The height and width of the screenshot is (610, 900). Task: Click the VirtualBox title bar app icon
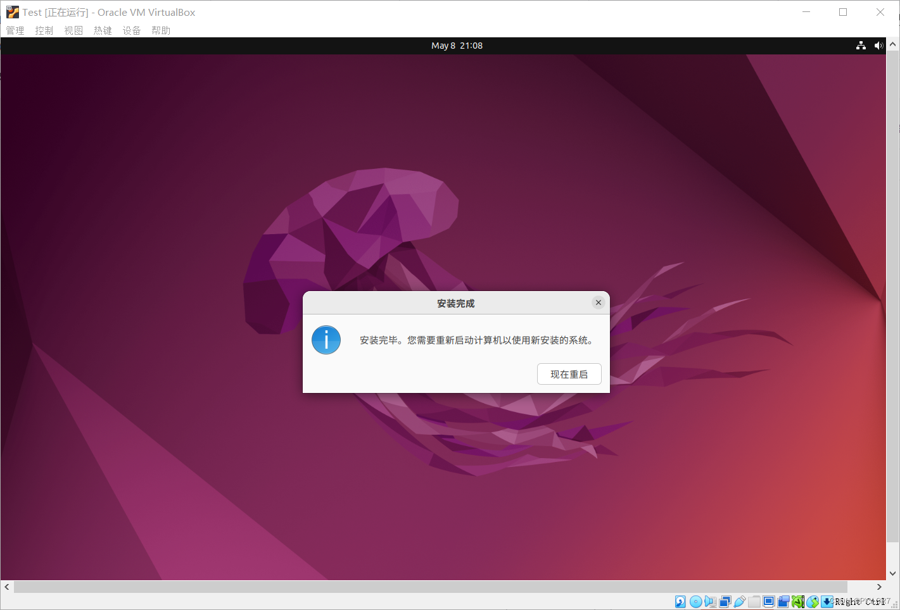13,12
